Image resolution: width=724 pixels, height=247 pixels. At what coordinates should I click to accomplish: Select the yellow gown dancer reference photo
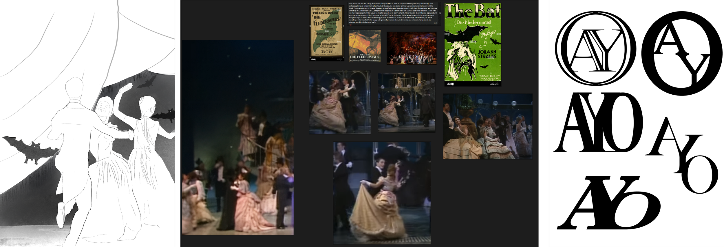click(x=382, y=193)
